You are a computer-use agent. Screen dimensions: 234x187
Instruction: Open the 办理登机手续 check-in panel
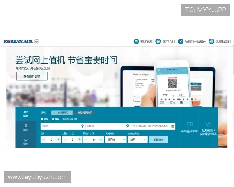(x=190, y=127)
